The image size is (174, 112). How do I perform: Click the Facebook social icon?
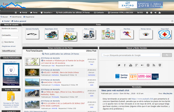[x=125, y=65]
